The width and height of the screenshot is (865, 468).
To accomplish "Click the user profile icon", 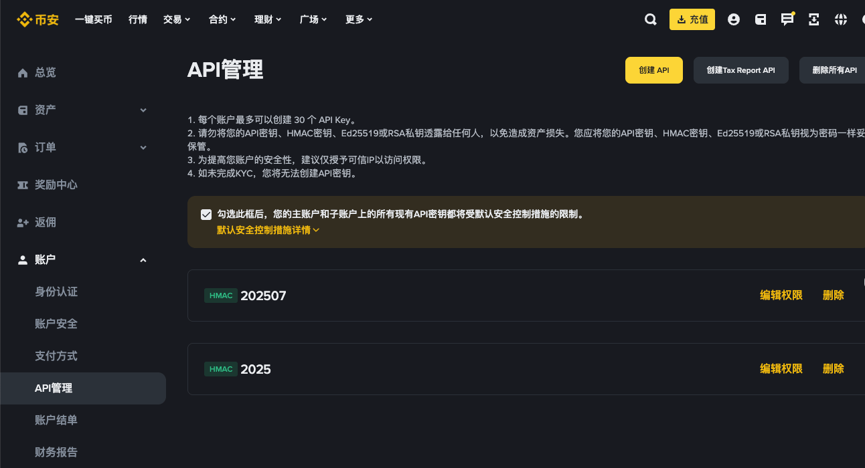I will (734, 19).
